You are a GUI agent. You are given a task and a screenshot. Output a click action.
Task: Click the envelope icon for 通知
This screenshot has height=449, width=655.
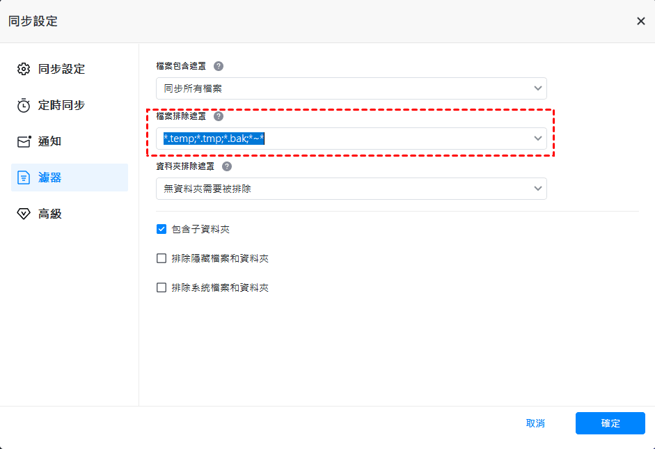[x=24, y=141]
